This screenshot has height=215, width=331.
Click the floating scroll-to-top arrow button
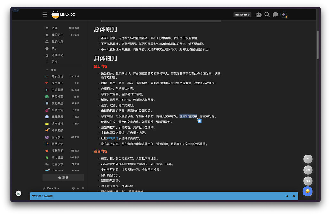[308, 159]
